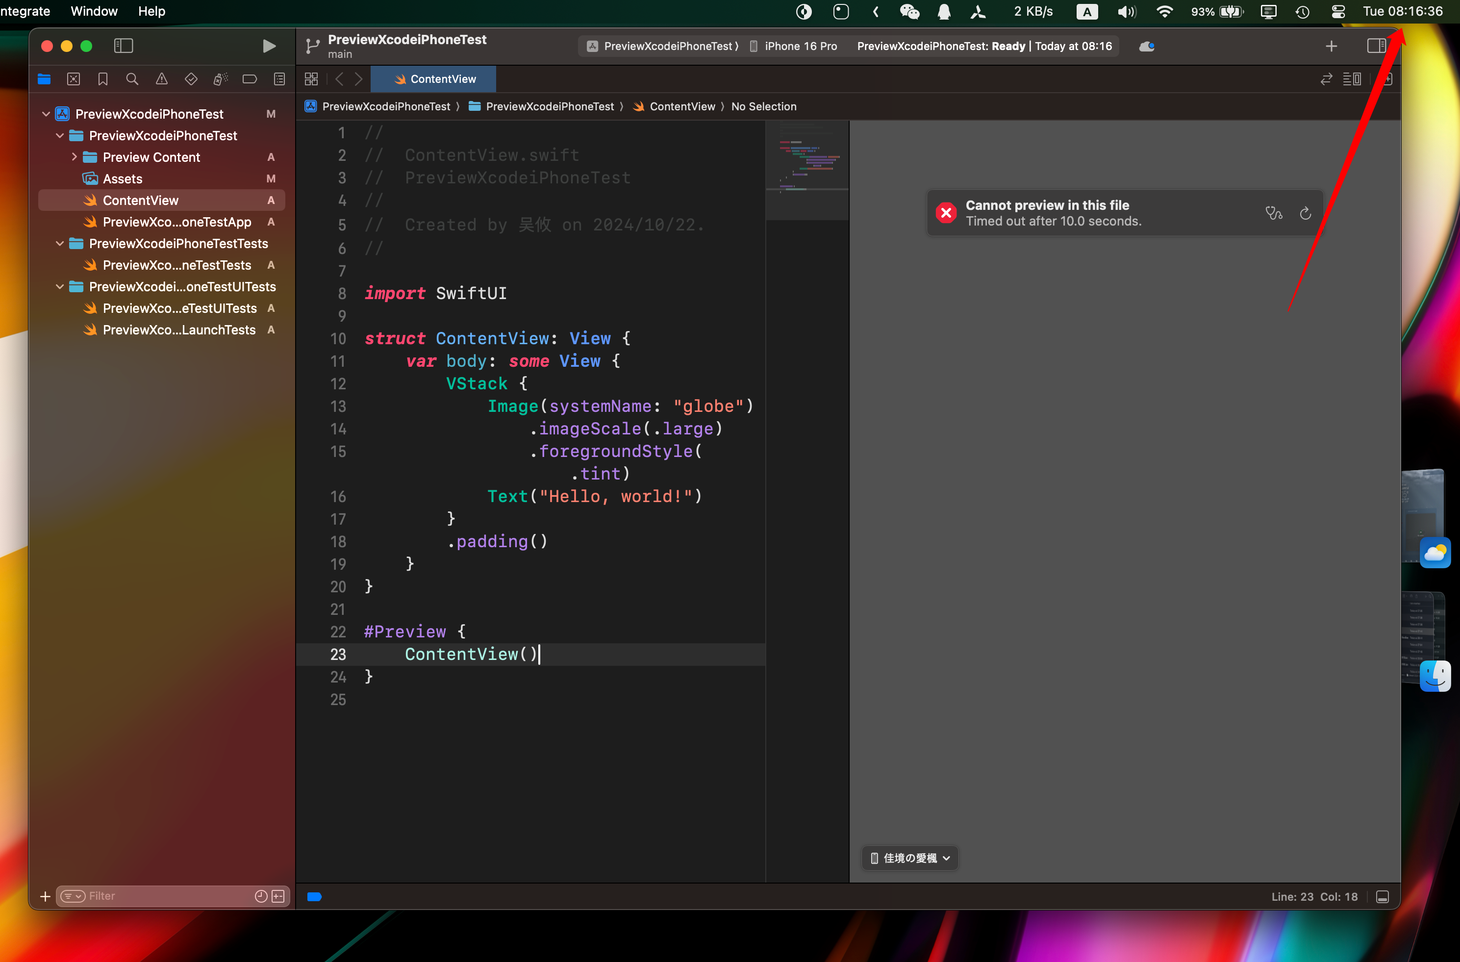Open preview diagnostics stethoscope icon
Viewport: 1460px width, 962px height.
(1274, 213)
